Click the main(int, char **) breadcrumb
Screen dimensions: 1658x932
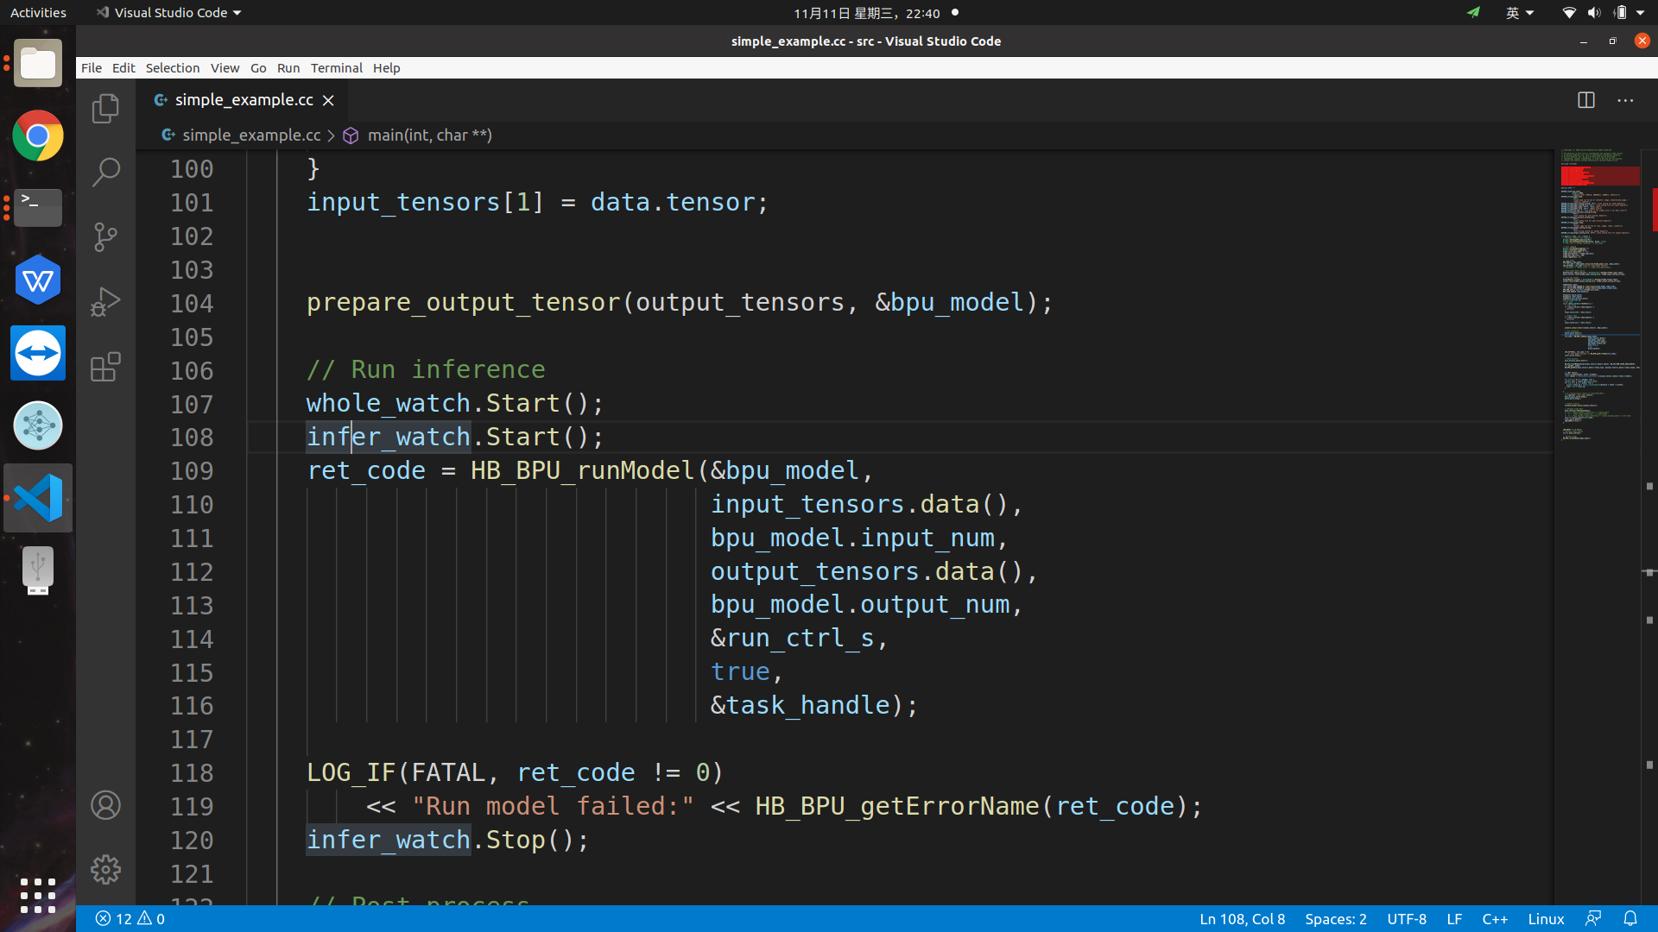428,135
